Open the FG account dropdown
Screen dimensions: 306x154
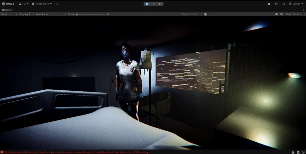23,4
